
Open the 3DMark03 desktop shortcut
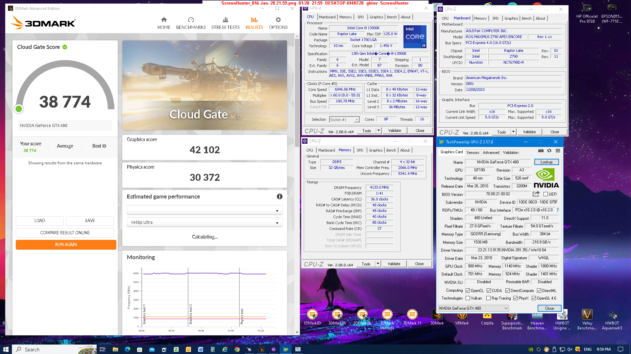312,317
